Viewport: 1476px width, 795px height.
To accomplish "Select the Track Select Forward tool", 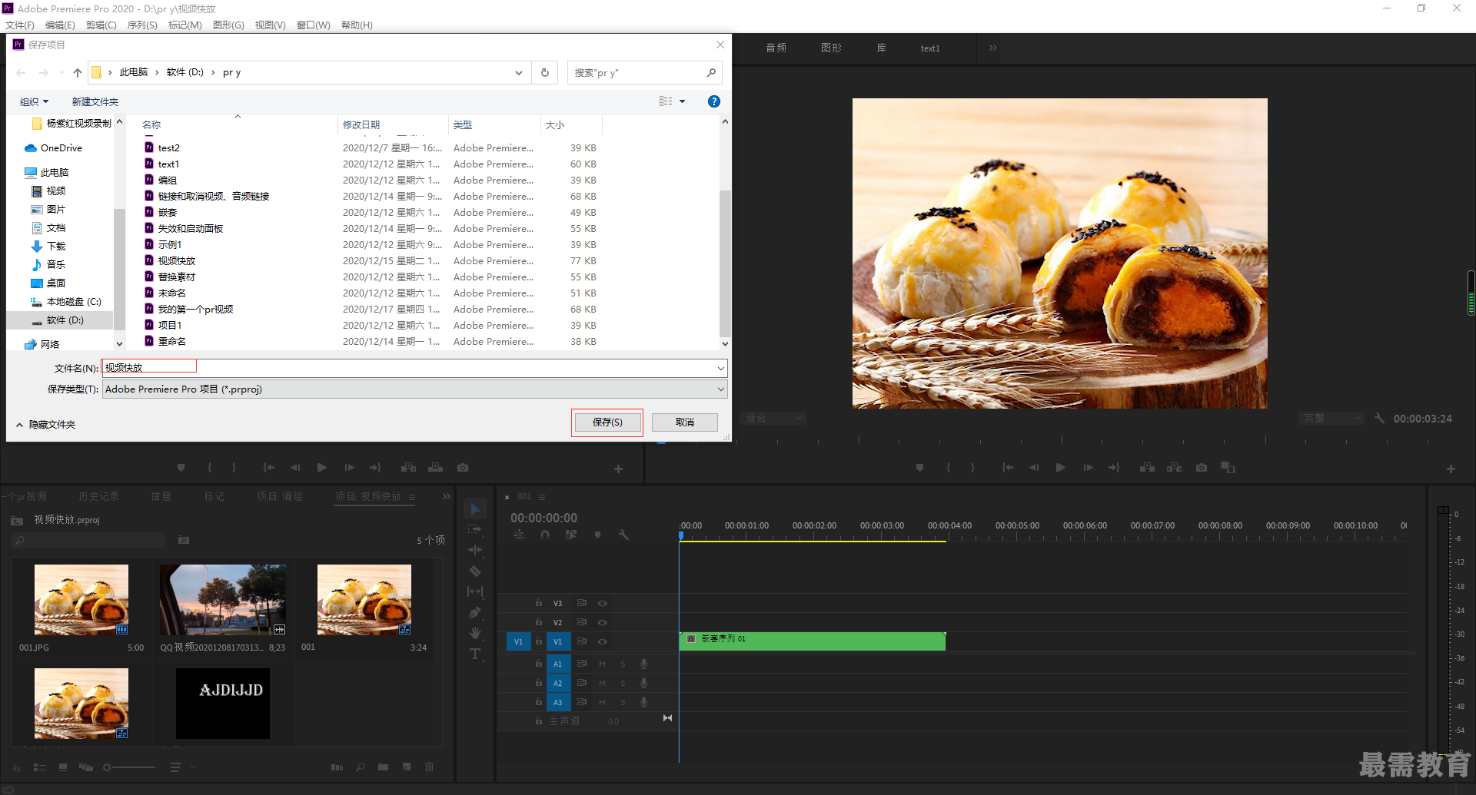I will point(475,529).
